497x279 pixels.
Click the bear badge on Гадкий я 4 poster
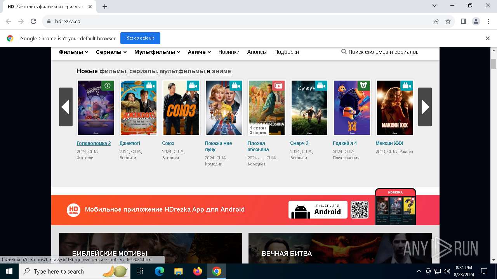click(364, 86)
